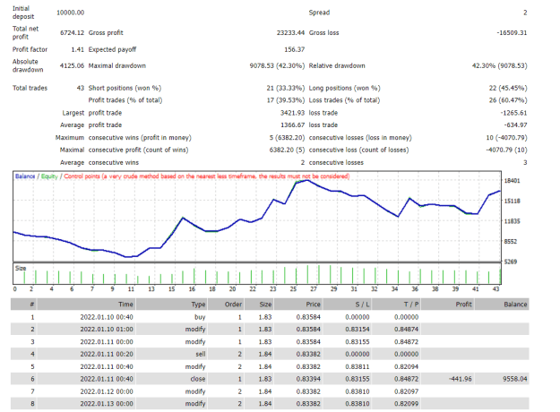Select the Profit factor value 1.41
Screen dimensions: 560x412
coord(77,49)
